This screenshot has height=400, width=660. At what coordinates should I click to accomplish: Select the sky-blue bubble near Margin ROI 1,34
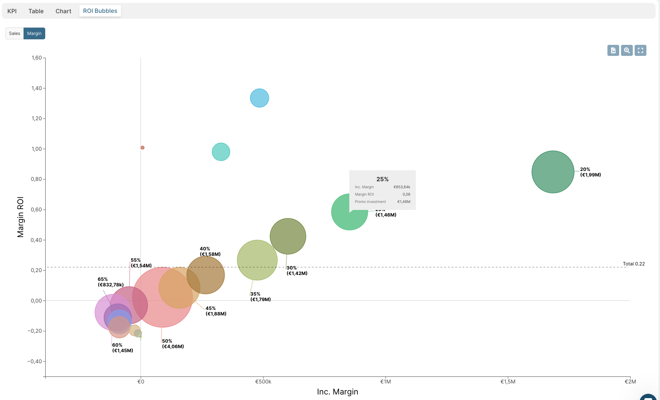260,98
